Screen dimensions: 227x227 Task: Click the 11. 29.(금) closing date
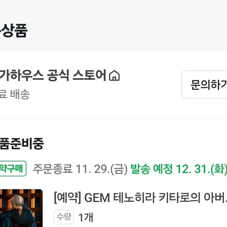[101, 169]
